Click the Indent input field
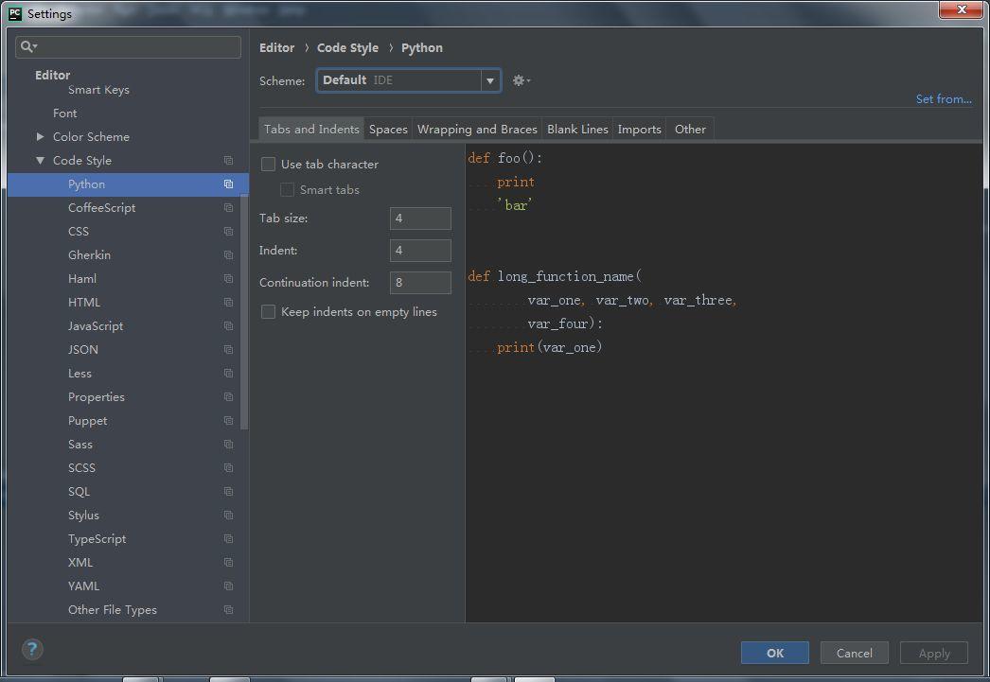 tap(420, 251)
